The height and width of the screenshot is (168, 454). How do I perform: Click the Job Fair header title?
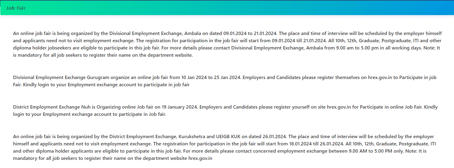point(16,8)
